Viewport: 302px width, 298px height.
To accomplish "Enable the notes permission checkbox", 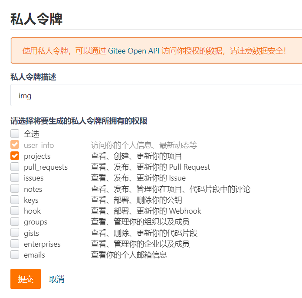I will [x=15, y=189].
